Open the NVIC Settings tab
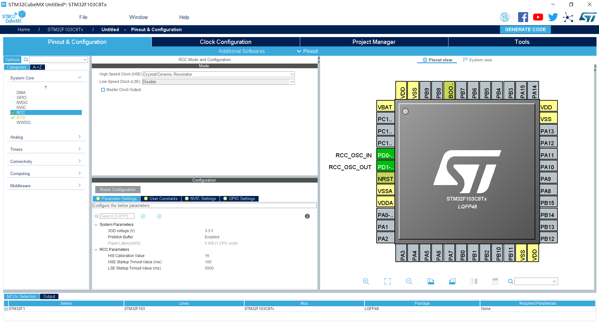The width and height of the screenshot is (599, 324). point(200,199)
